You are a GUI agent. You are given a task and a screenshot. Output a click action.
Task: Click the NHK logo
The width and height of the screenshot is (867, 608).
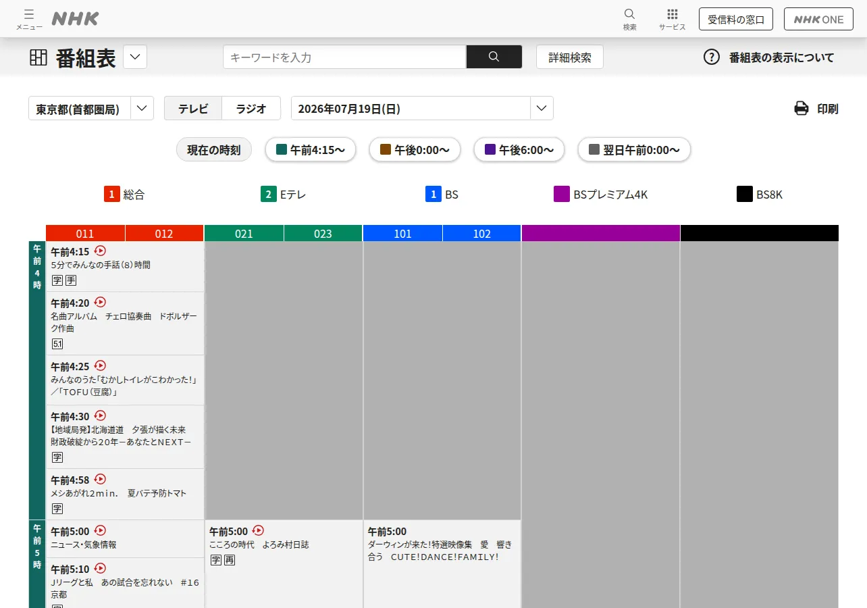click(x=75, y=19)
